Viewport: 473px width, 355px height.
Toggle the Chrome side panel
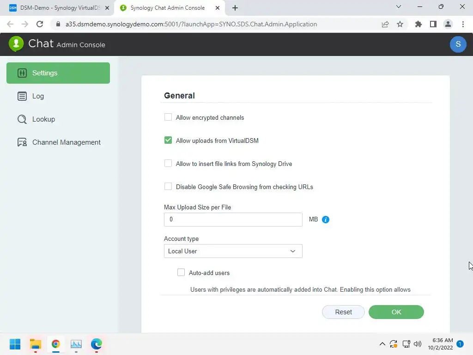click(433, 24)
